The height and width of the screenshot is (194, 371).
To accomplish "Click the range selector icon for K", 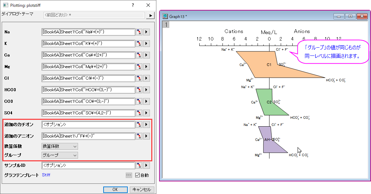I will pos(139,44).
